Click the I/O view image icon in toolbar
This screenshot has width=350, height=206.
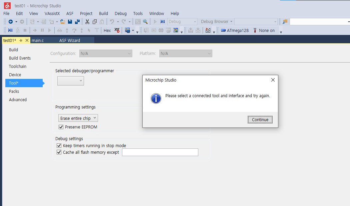click(x=176, y=30)
